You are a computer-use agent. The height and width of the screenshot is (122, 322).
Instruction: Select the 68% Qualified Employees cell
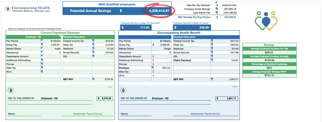(269, 68)
